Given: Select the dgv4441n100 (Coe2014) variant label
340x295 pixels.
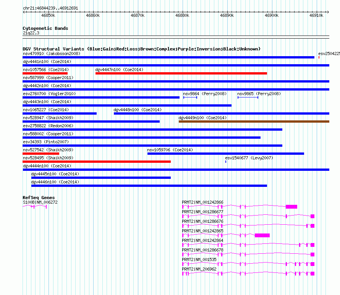Looking at the screenshot, I should (47, 62).
